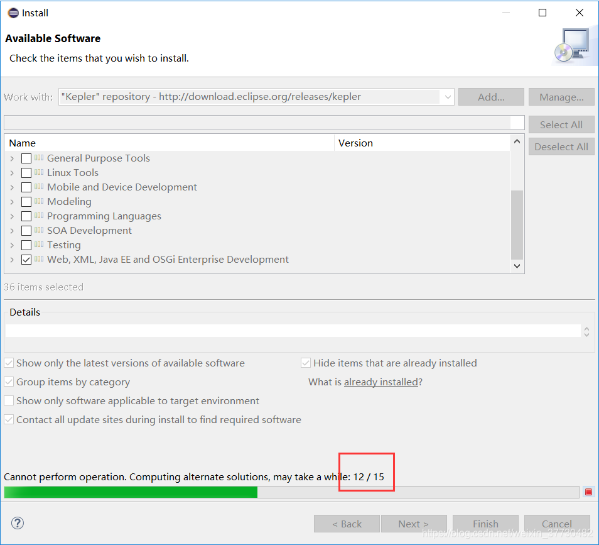The image size is (599, 545).
Task: Click Testing category icon
Action: click(39, 245)
